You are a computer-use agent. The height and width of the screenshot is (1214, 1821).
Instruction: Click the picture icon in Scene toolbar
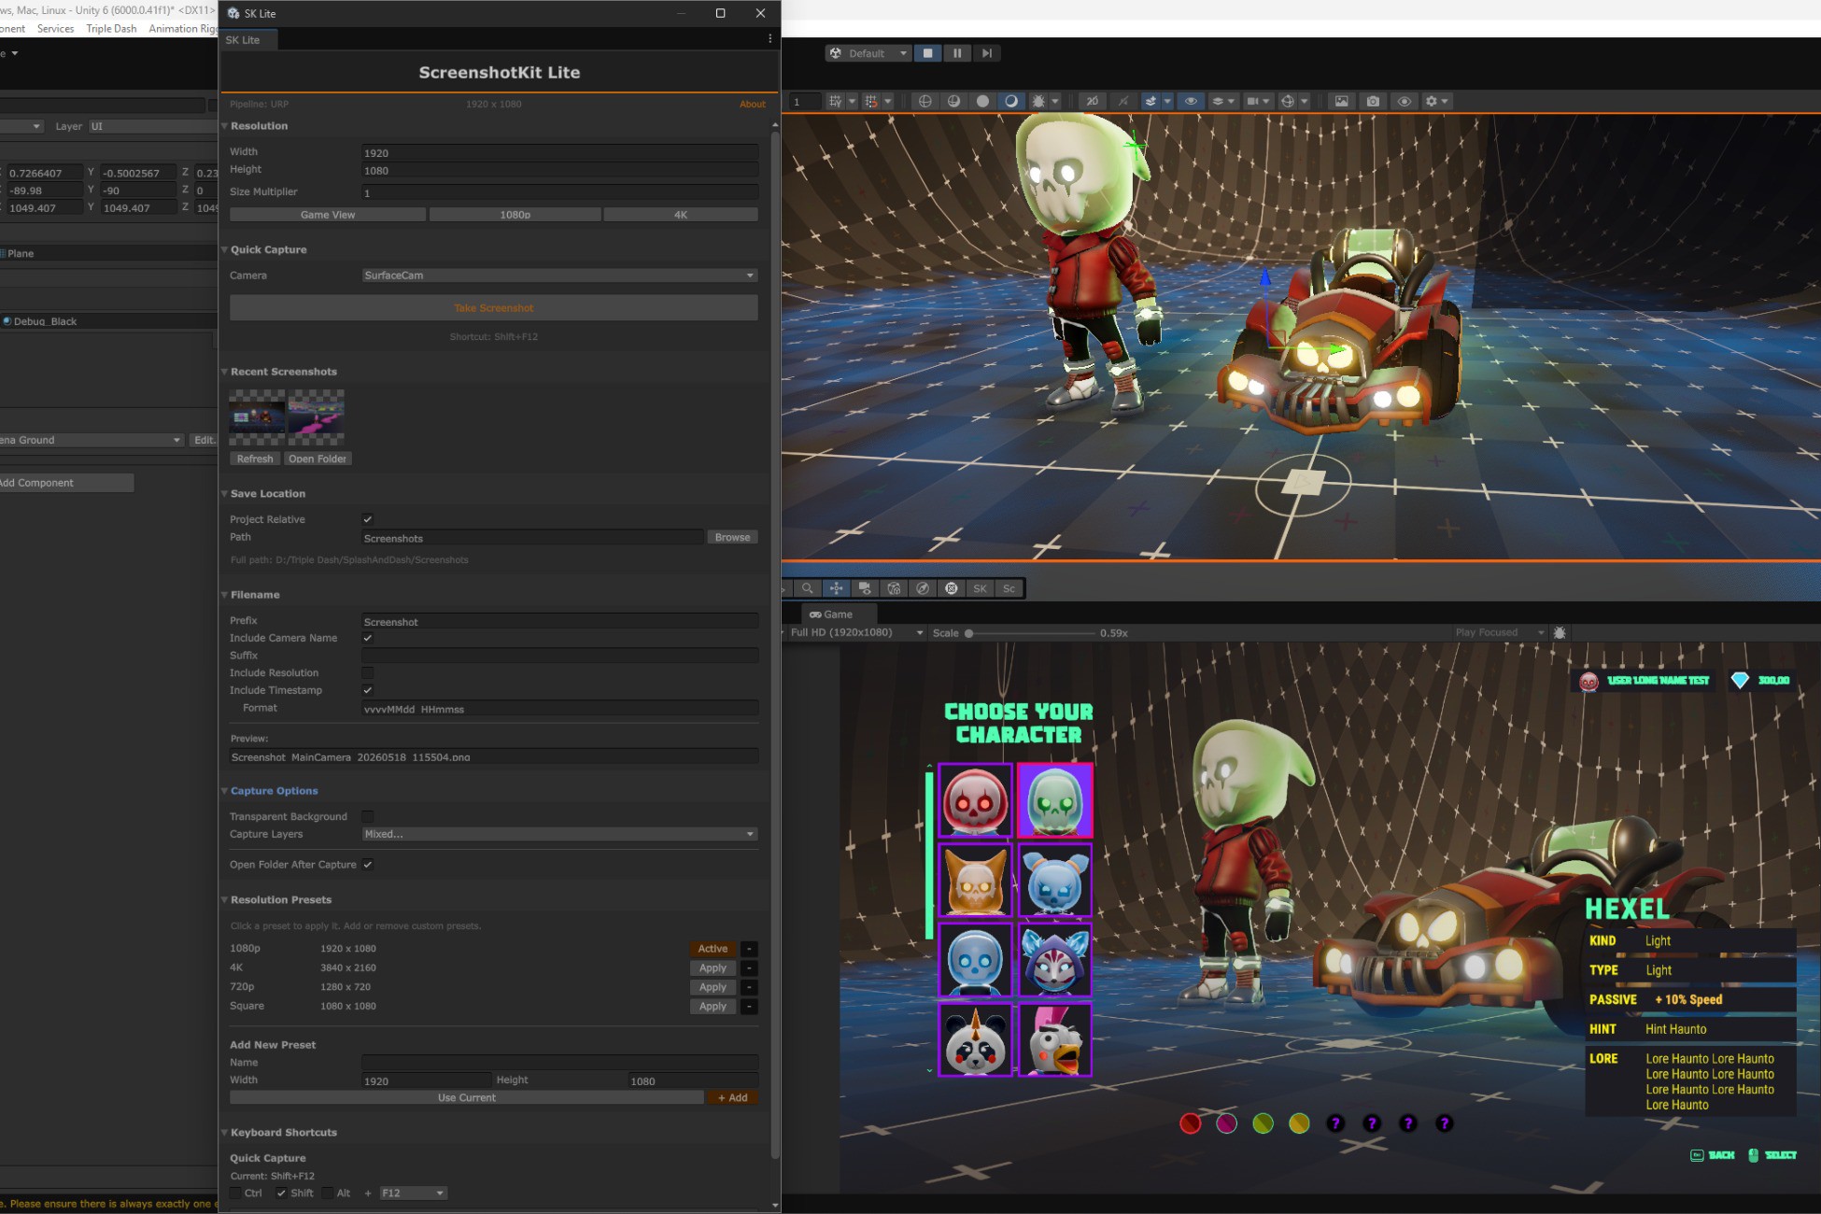pyautogui.click(x=1342, y=101)
